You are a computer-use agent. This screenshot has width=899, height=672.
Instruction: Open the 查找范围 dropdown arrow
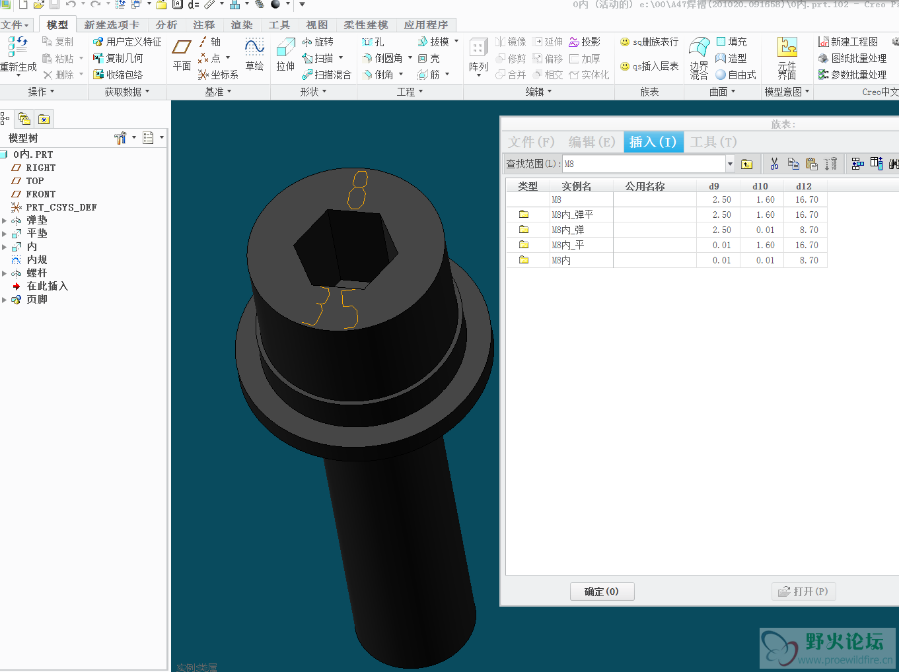coord(730,164)
